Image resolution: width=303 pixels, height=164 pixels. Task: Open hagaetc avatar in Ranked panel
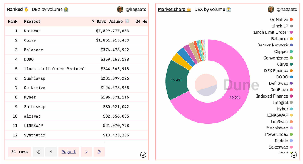[120, 9]
